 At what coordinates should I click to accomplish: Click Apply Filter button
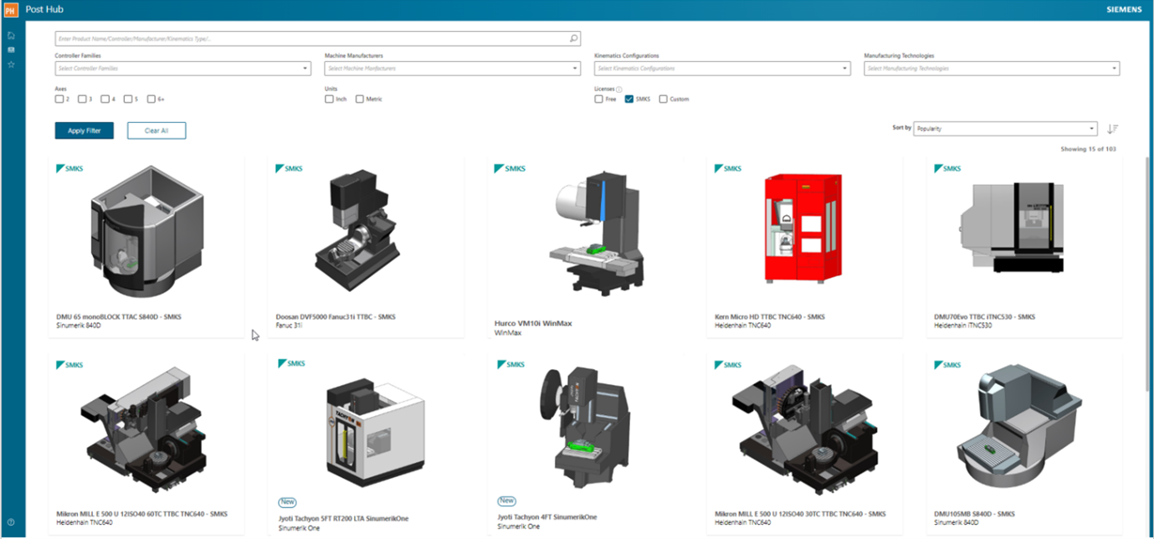[x=85, y=131]
